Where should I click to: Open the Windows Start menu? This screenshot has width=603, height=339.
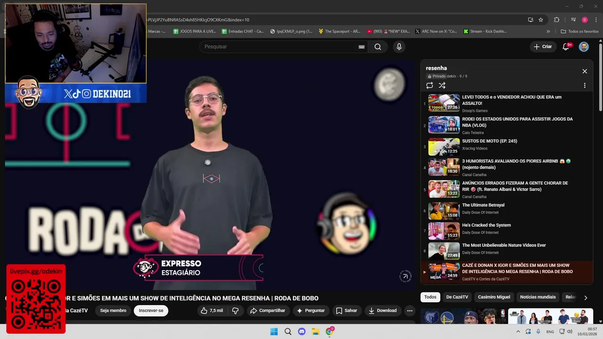274,331
